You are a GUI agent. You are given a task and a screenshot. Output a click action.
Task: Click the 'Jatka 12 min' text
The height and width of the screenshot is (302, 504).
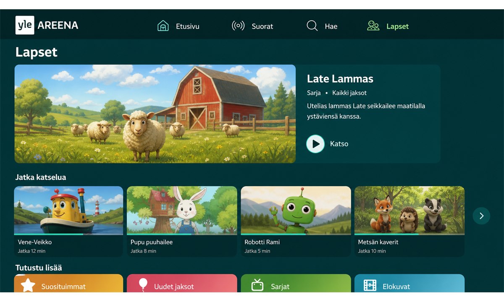coord(31,251)
